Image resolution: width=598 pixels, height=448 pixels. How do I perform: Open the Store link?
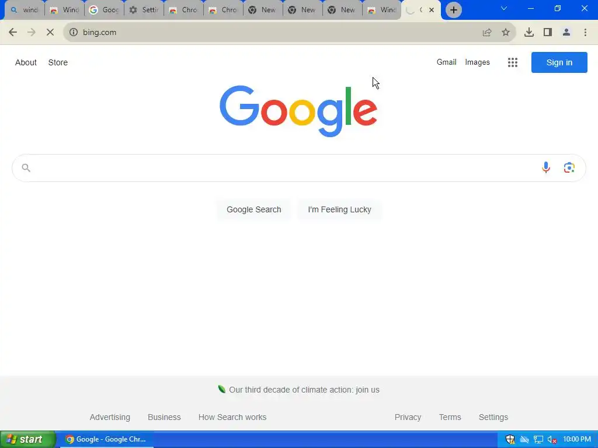pyautogui.click(x=58, y=62)
